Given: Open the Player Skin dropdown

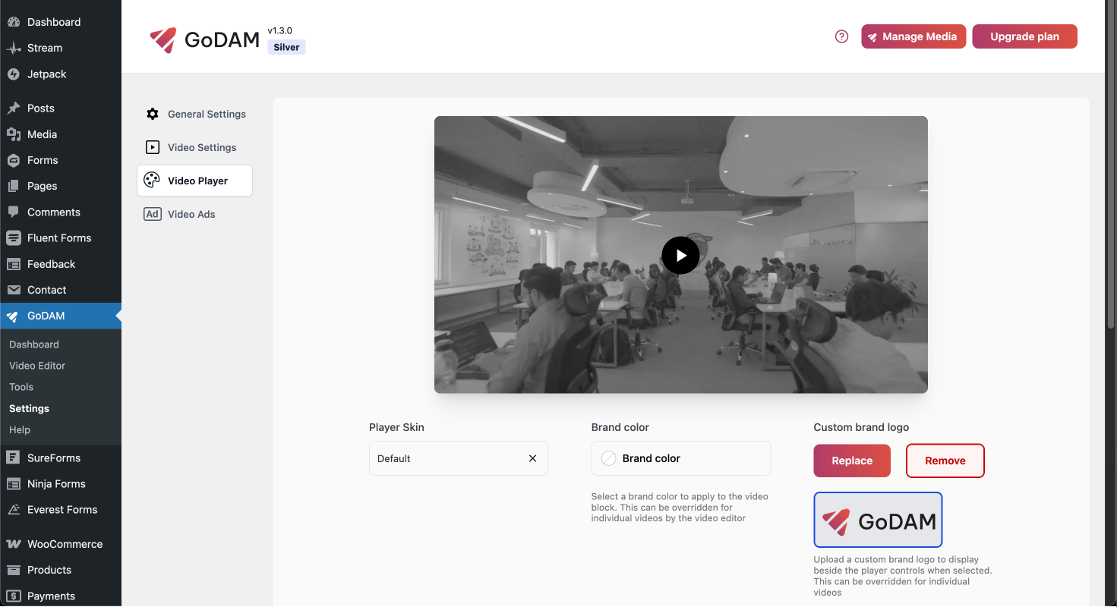Looking at the screenshot, I should tap(459, 458).
